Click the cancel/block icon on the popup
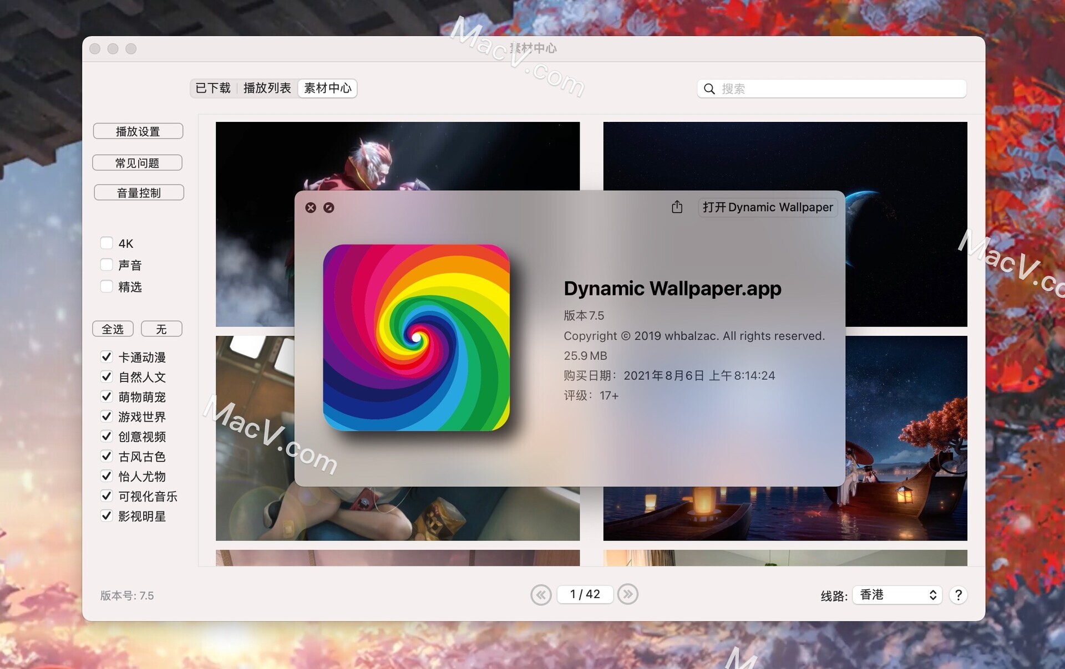 point(329,207)
